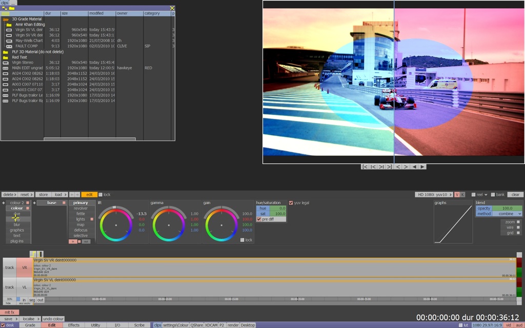Click the forward arrow beside load
Screen dimensions: 525x328
pyautogui.click(x=77, y=194)
